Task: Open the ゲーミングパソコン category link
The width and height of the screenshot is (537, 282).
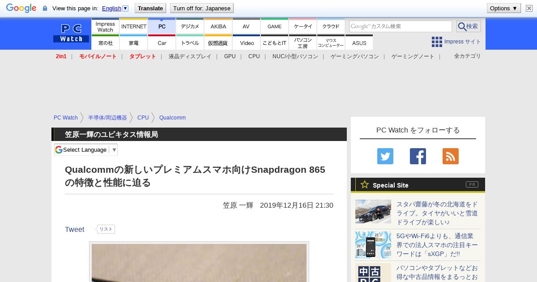Action: pos(355,56)
